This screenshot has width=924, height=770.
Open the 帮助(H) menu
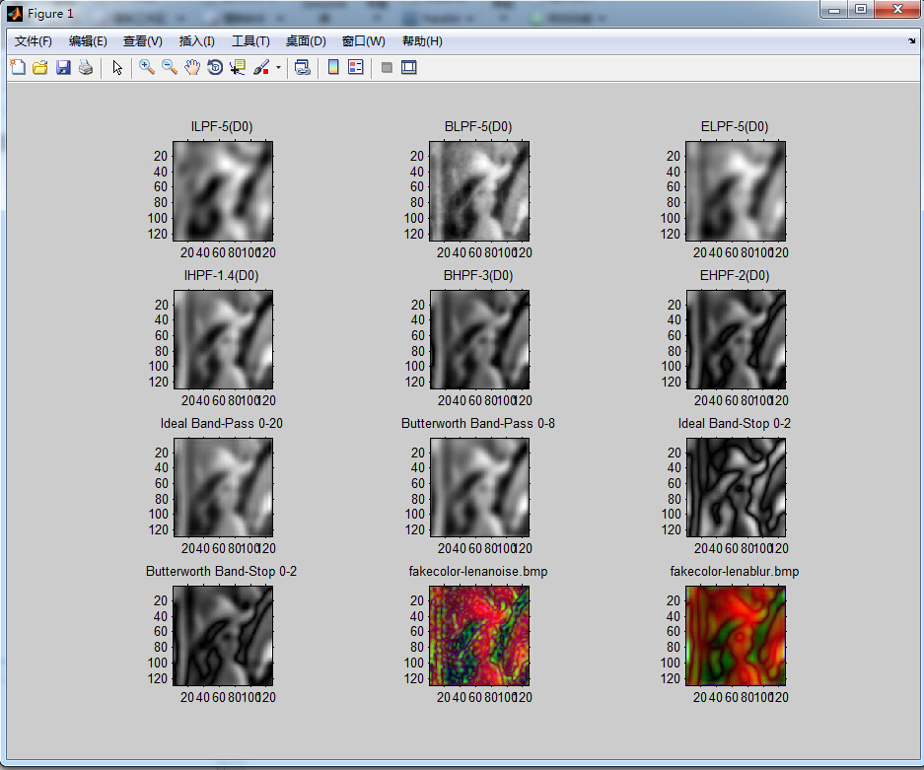422,41
